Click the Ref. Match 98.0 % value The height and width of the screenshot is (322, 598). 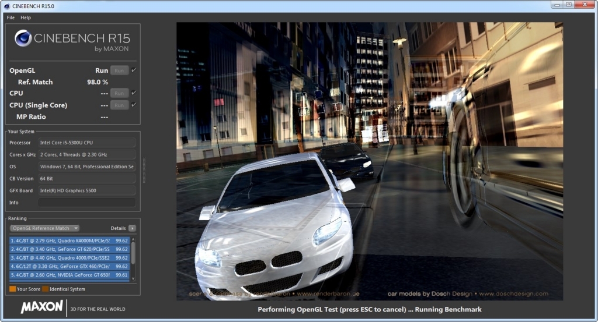pos(98,82)
